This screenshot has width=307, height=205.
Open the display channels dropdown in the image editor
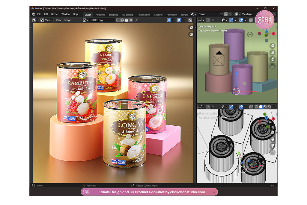click(191, 20)
